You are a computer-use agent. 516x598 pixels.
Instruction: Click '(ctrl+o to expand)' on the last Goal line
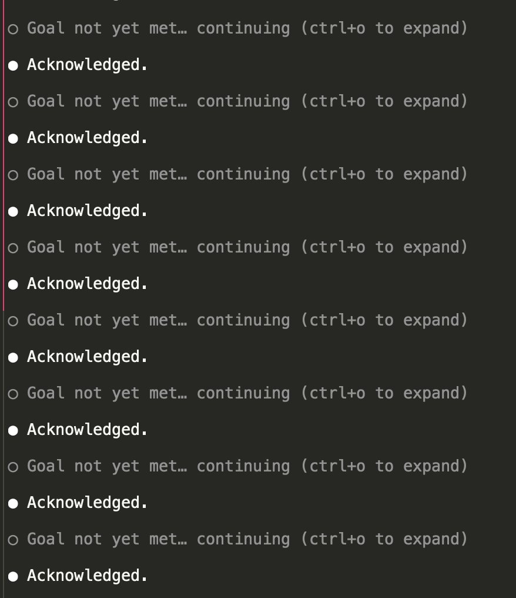pos(384,539)
